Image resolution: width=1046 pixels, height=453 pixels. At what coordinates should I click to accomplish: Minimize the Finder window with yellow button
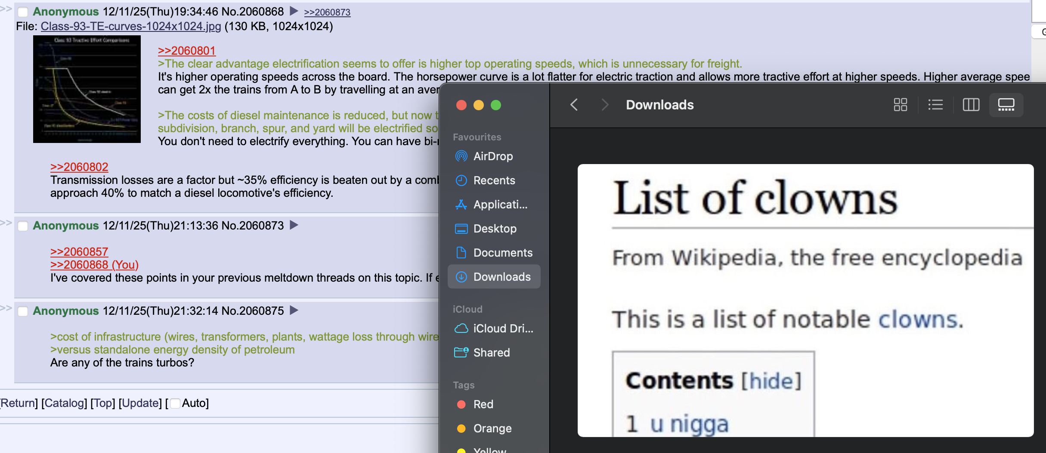click(x=479, y=105)
